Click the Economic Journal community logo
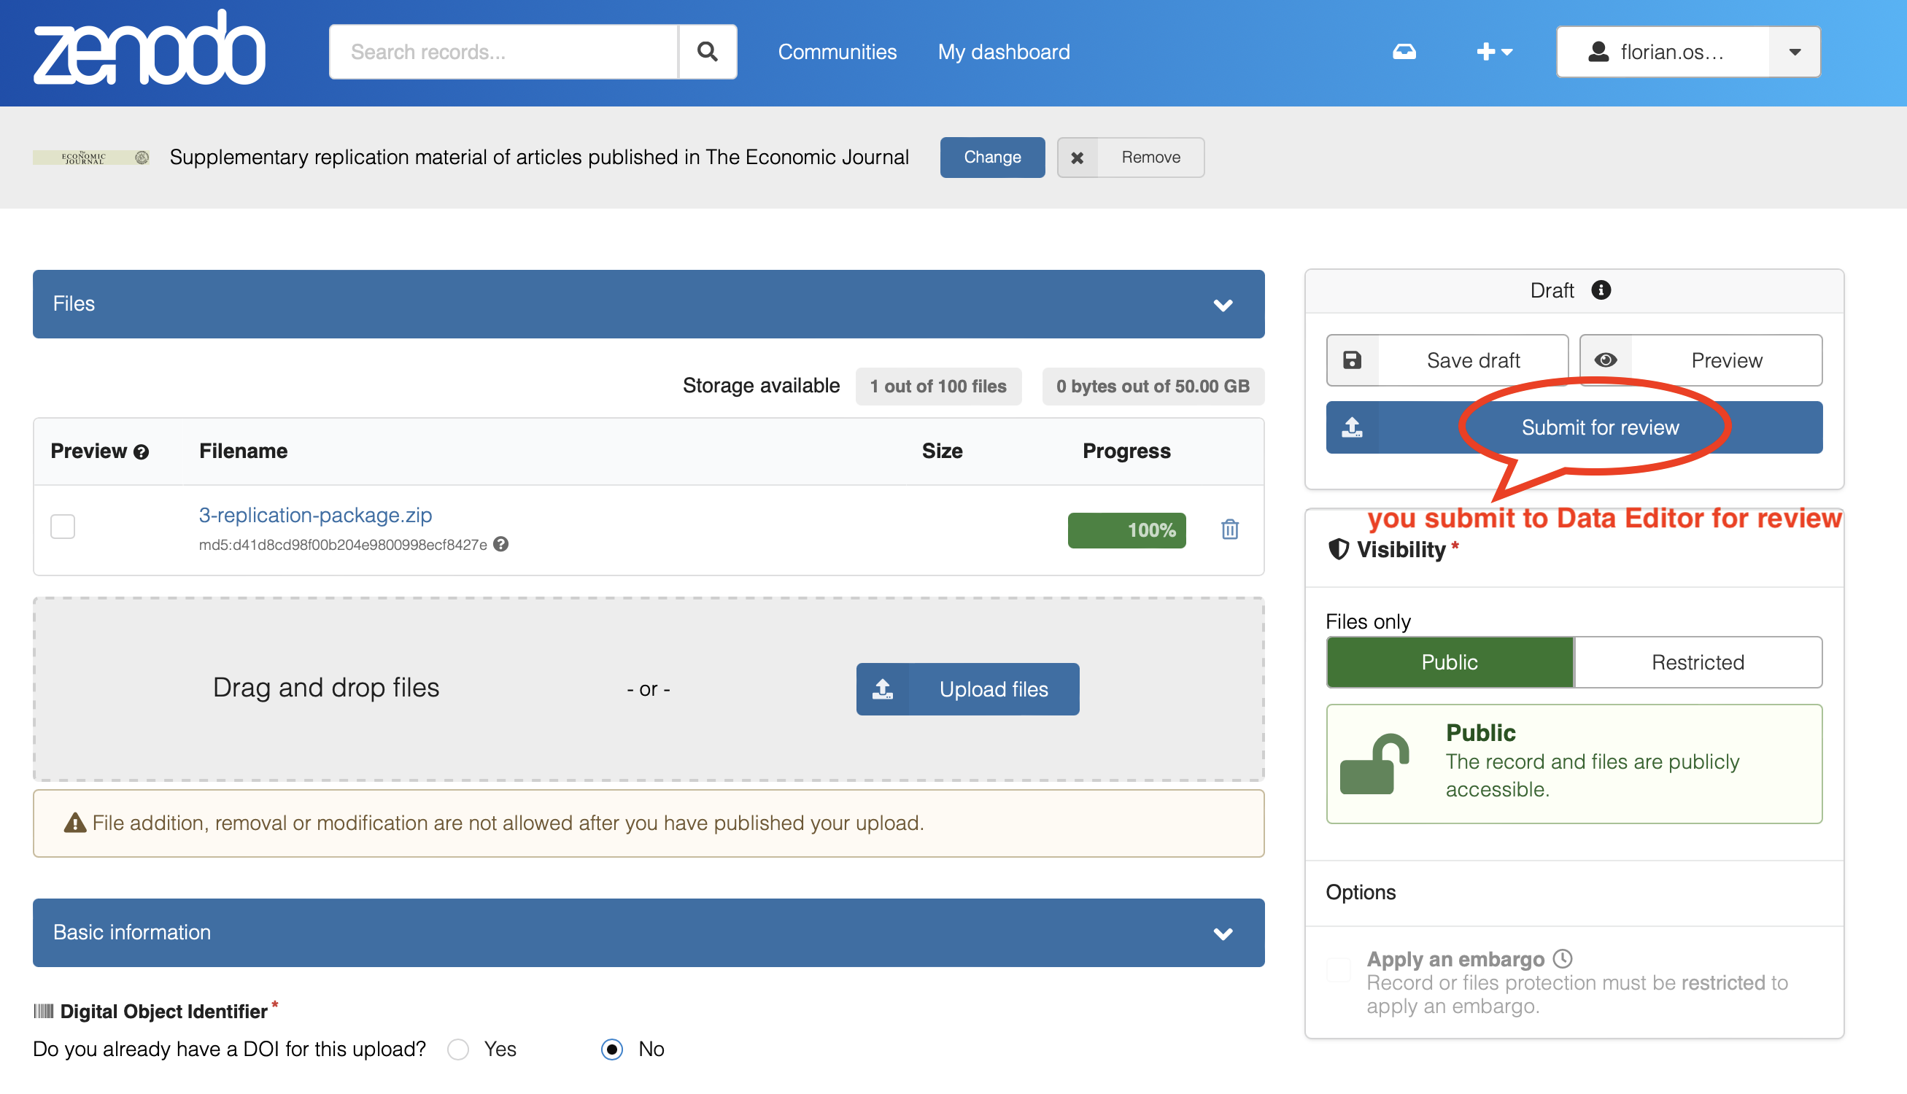1907x1094 pixels. pyautogui.click(x=91, y=157)
